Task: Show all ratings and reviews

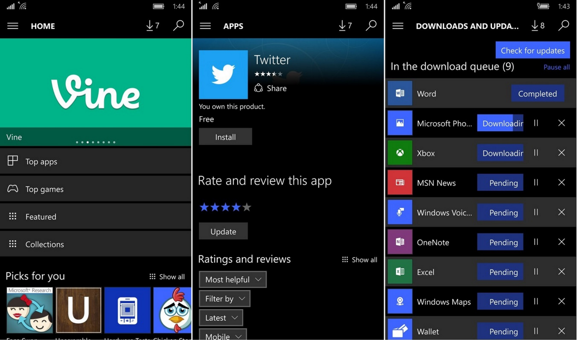Action: (360, 260)
